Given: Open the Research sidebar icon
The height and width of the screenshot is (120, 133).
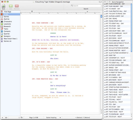Looking at the screenshot, I should [2, 26].
